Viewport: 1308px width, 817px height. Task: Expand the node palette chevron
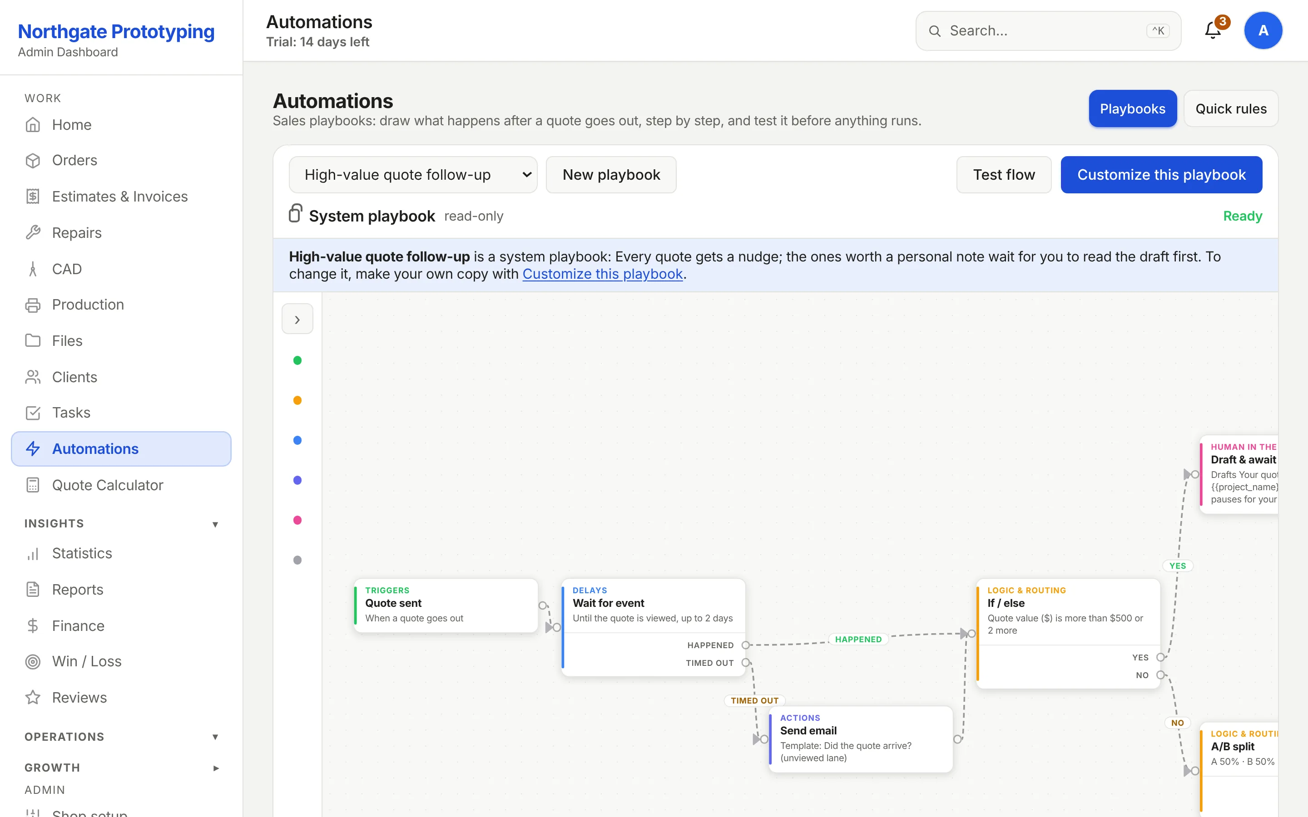point(297,320)
